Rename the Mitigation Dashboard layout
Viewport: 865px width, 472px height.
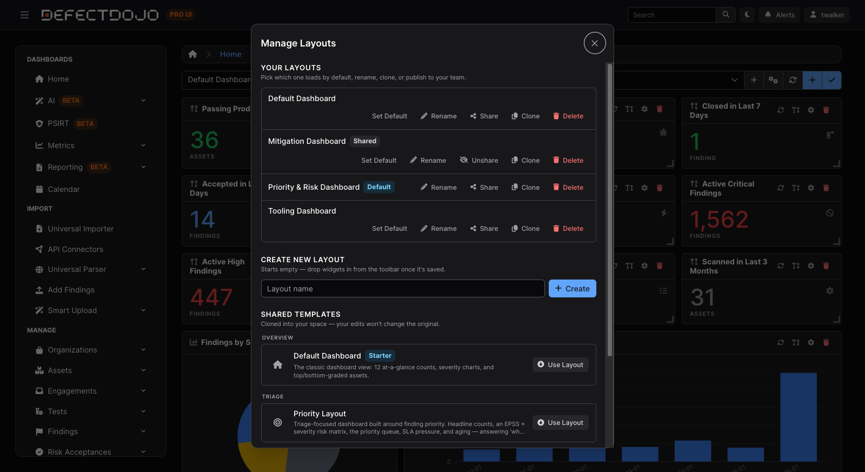click(428, 161)
